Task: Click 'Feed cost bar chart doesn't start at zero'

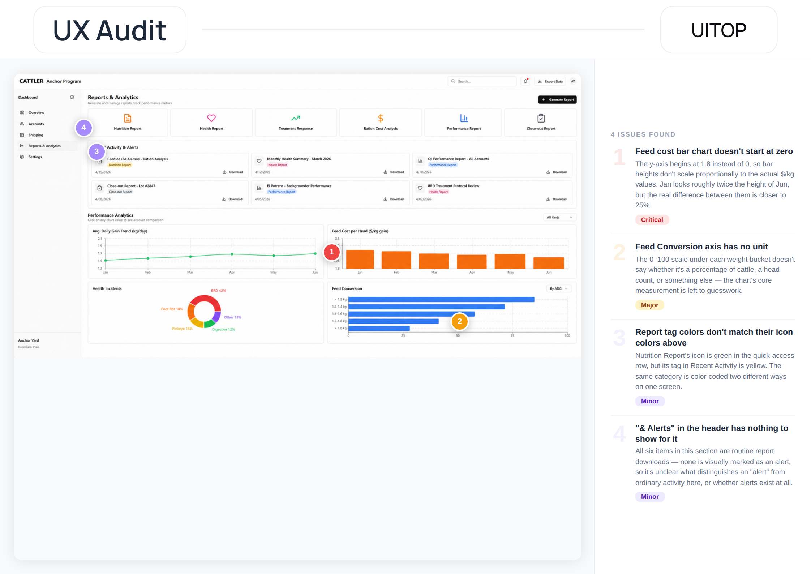Action: (714, 151)
